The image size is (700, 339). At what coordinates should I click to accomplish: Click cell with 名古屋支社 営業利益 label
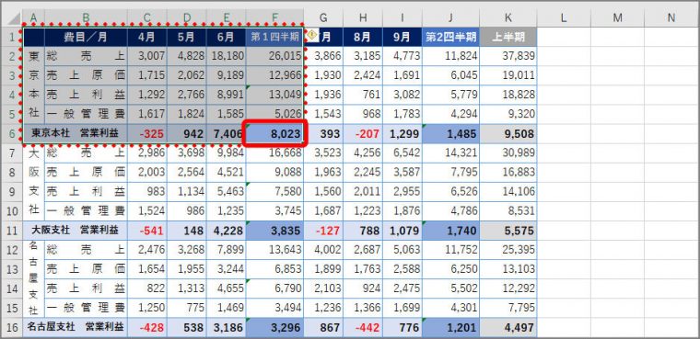75,327
